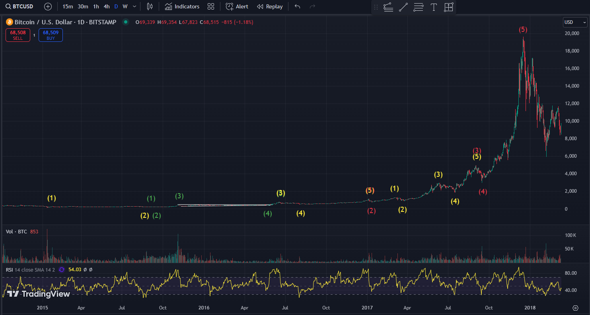This screenshot has height=315, width=590.
Task: Select the measure/position box tool
Action: (x=449, y=7)
